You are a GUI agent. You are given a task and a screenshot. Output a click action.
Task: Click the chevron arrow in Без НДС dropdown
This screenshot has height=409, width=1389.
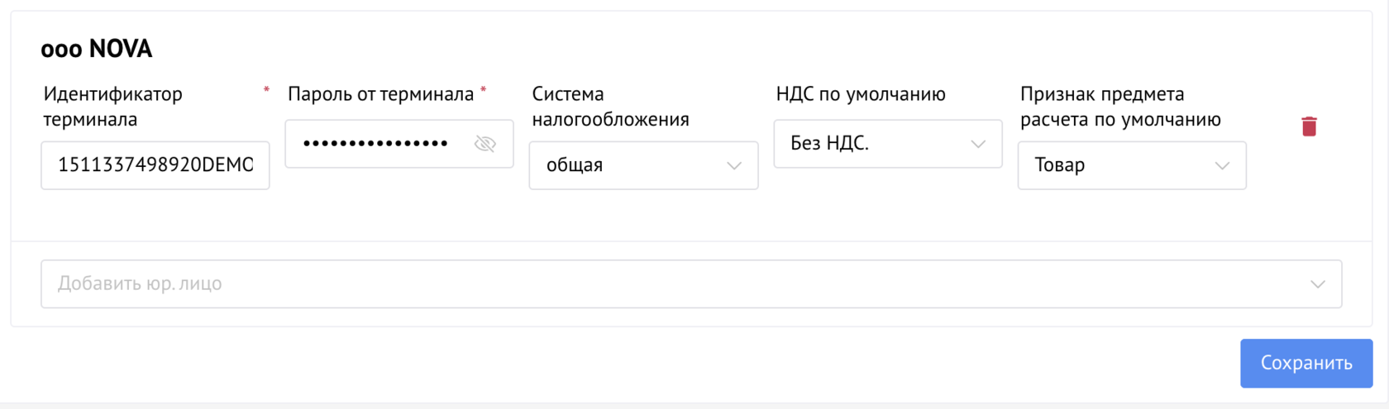(978, 144)
